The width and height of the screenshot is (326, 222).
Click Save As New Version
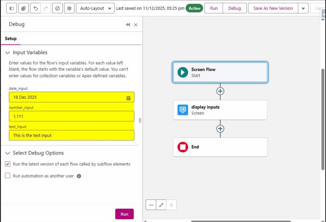pos(273,8)
